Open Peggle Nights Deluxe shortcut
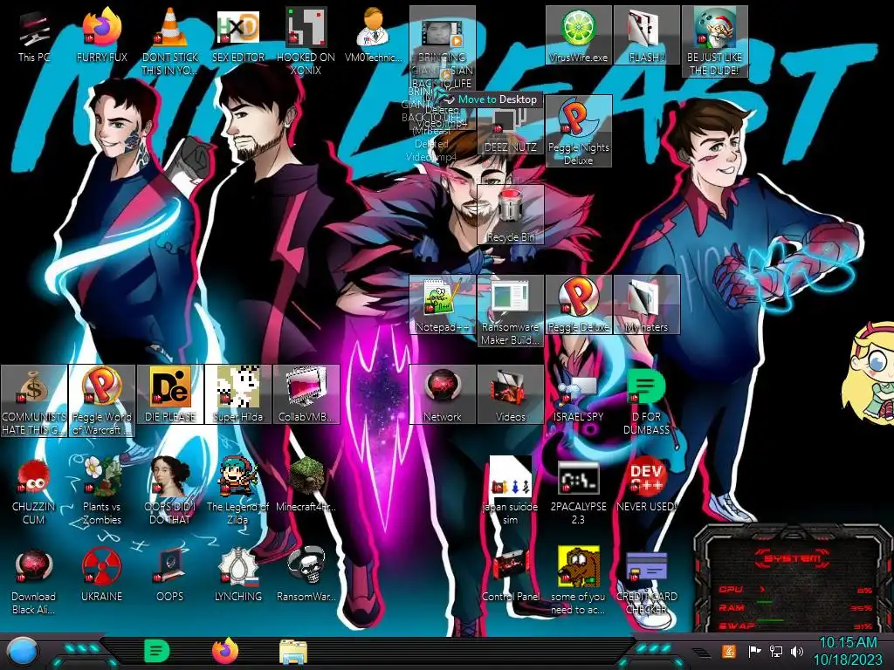The width and height of the screenshot is (894, 670). pyautogui.click(x=578, y=131)
